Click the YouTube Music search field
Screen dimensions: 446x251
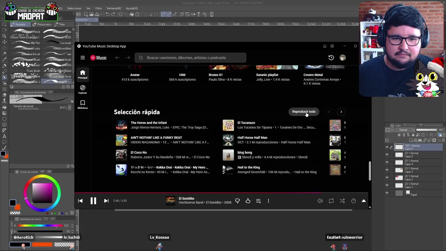(x=191, y=58)
